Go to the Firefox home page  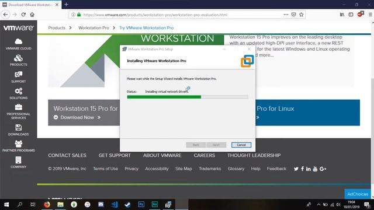pyautogui.click(x=32, y=15)
